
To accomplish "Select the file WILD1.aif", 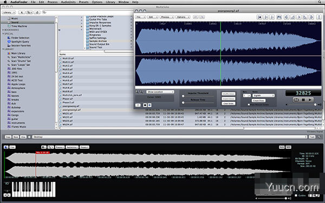I will tap(67, 114).
